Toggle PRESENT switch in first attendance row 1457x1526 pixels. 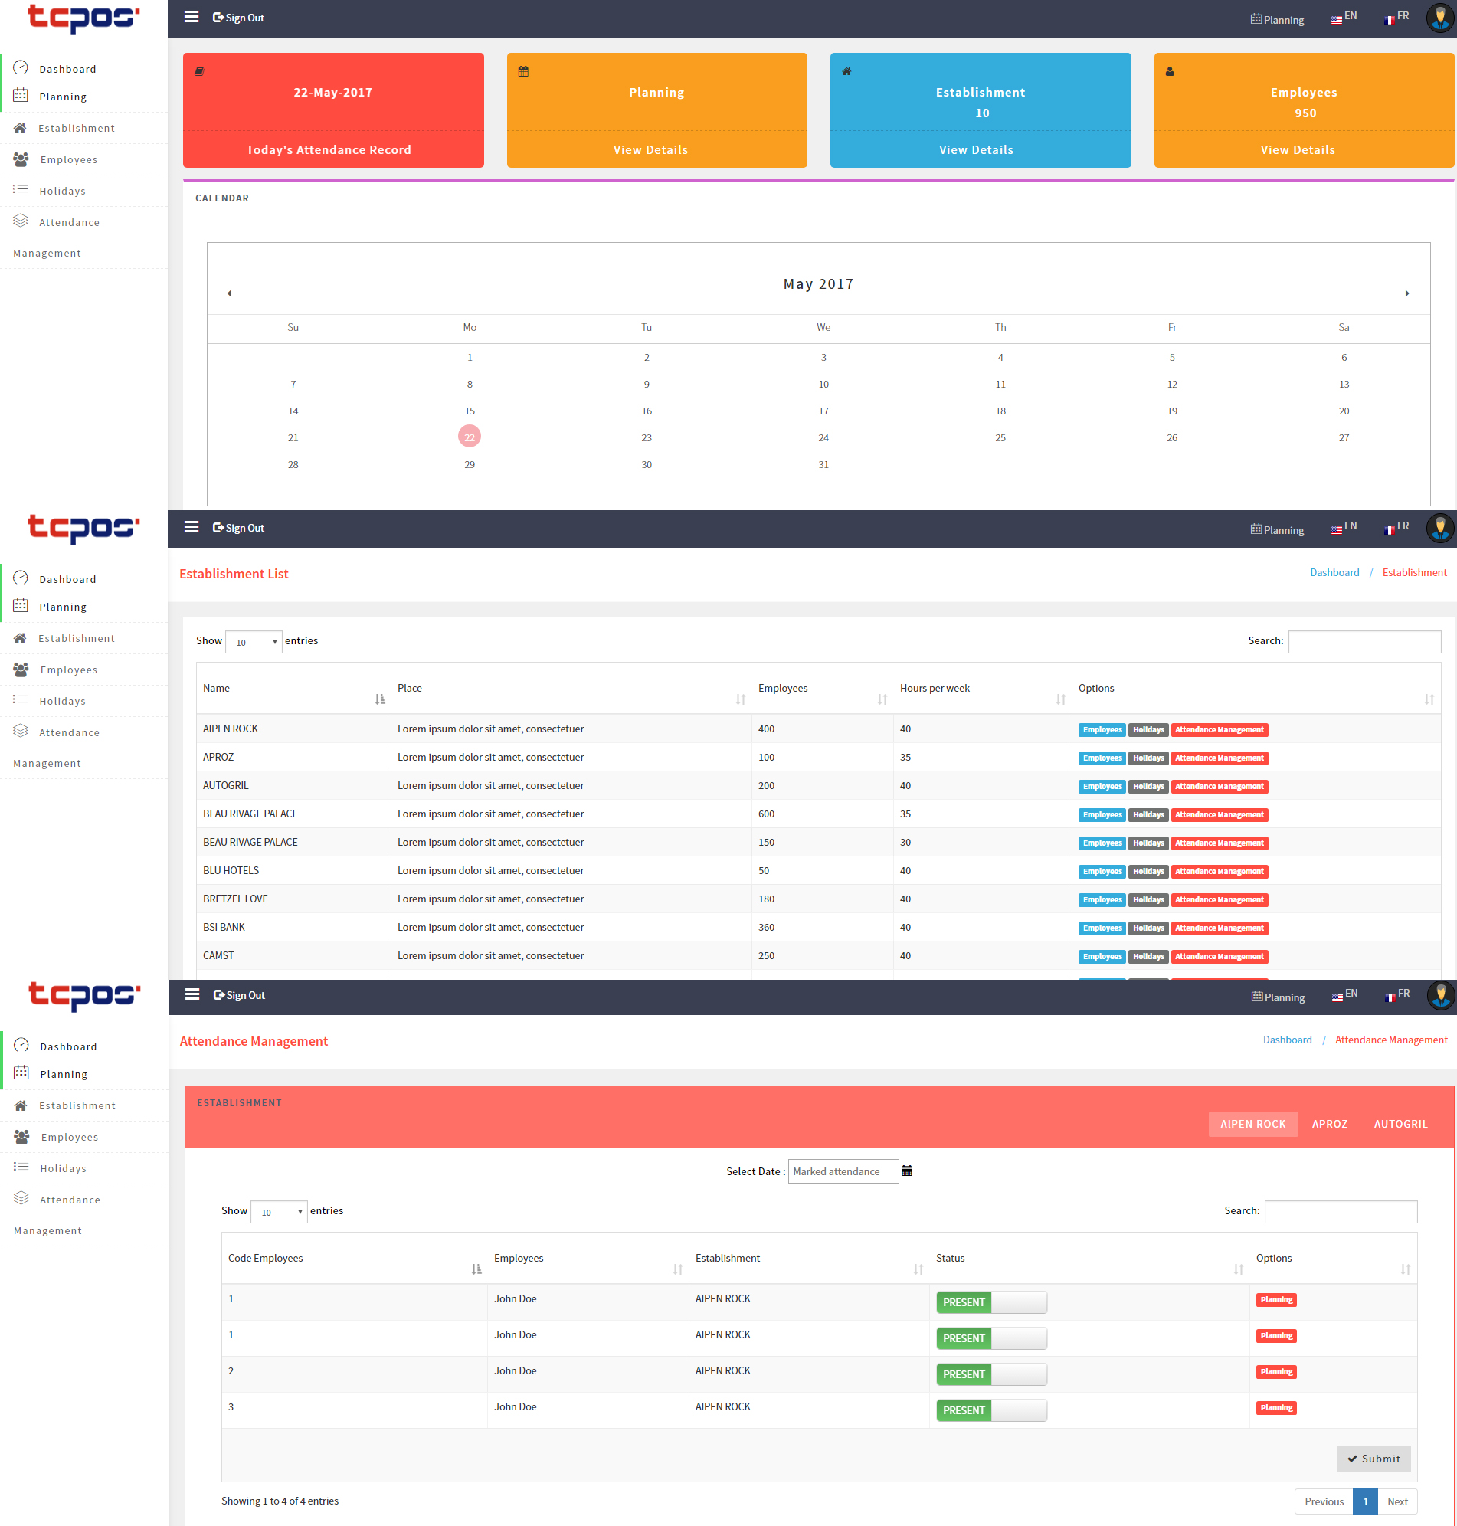(x=991, y=1302)
